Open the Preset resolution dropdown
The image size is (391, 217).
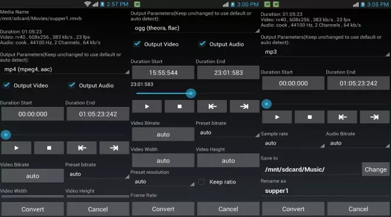click(163, 182)
